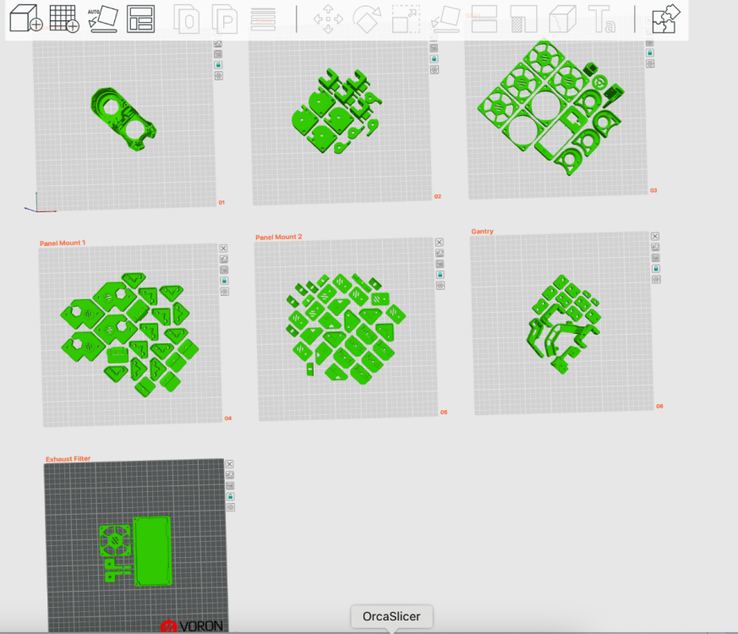Auto orient all objects in toolbar

click(x=103, y=19)
